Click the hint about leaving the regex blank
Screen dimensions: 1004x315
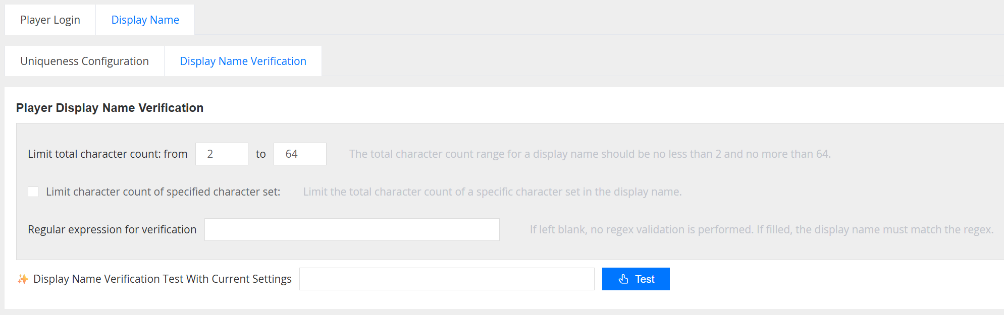tap(761, 230)
